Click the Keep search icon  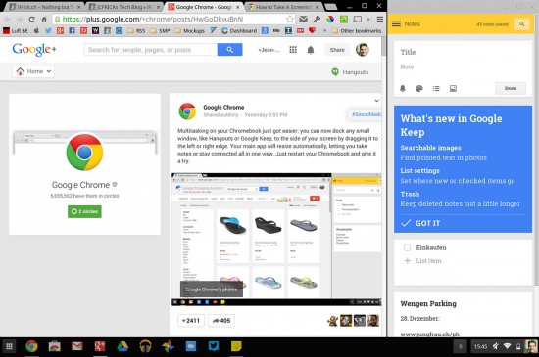(521, 24)
